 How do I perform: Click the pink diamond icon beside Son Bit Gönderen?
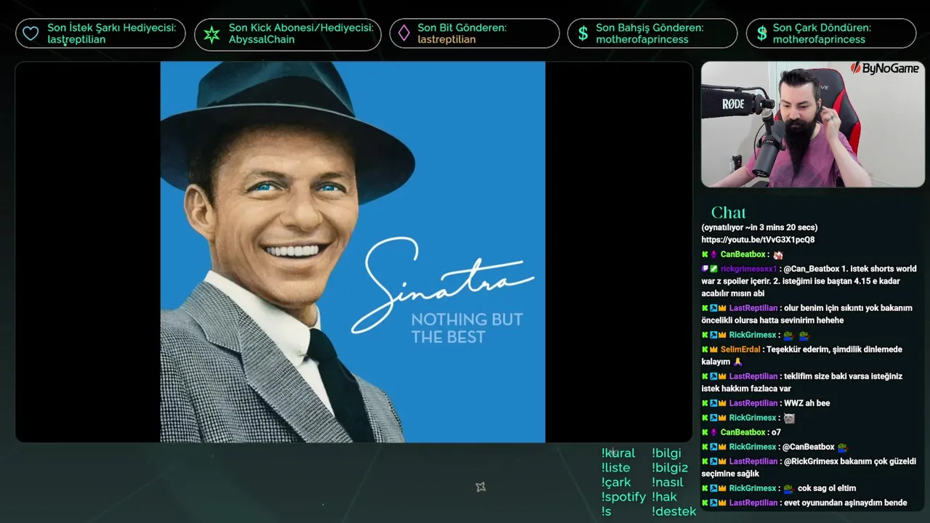[403, 33]
